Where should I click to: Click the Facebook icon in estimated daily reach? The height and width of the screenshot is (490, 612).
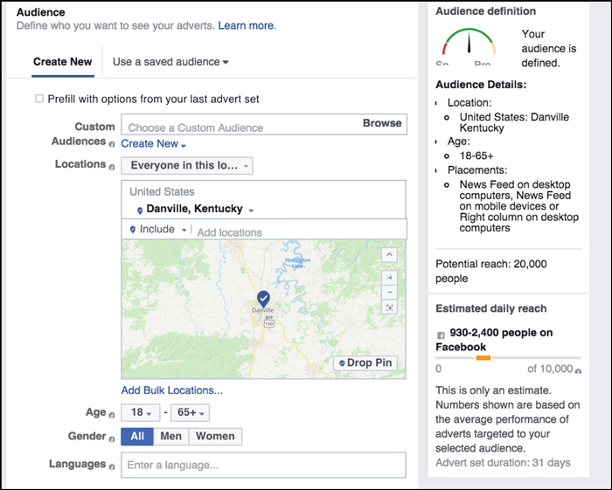tap(441, 335)
